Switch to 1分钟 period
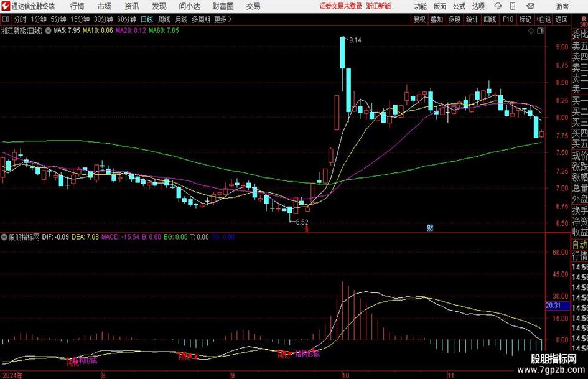 [x=38, y=19]
